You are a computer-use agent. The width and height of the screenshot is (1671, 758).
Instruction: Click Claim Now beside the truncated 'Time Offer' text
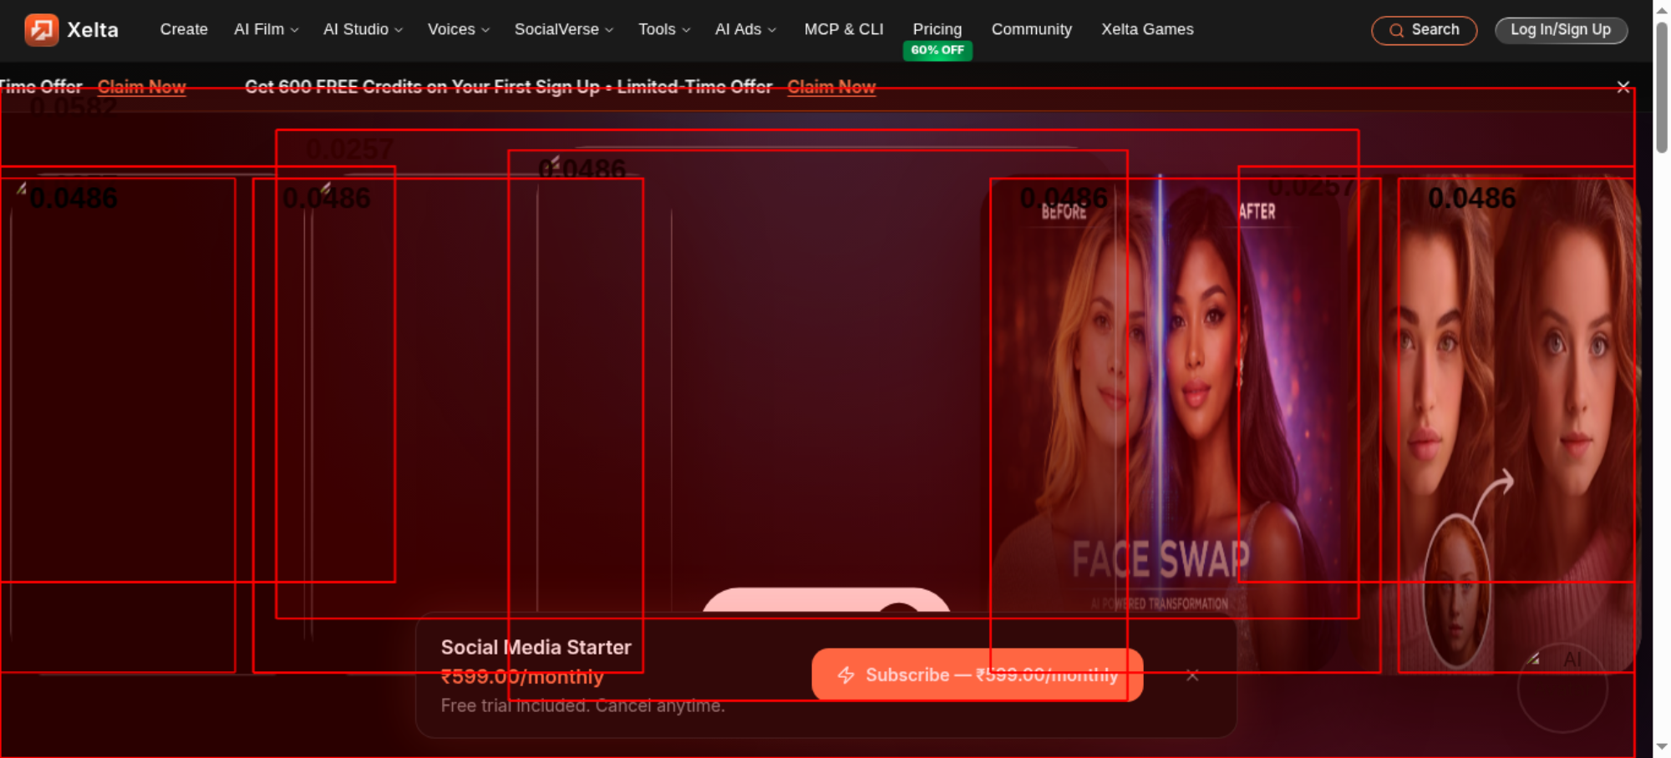[141, 87]
